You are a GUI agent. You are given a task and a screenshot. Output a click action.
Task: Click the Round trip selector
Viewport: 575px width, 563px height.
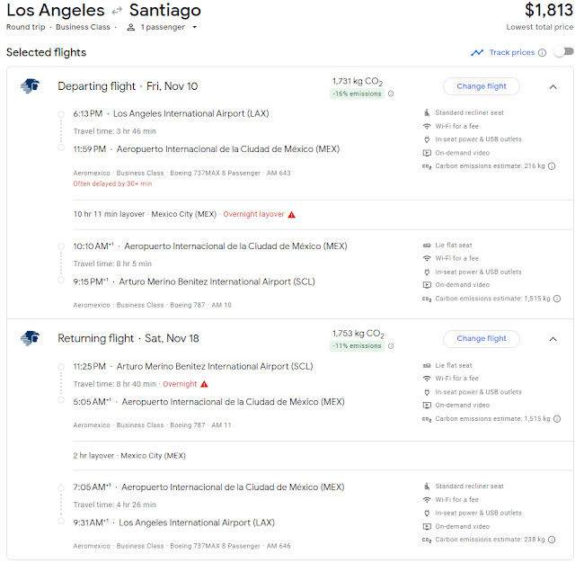pos(26,27)
